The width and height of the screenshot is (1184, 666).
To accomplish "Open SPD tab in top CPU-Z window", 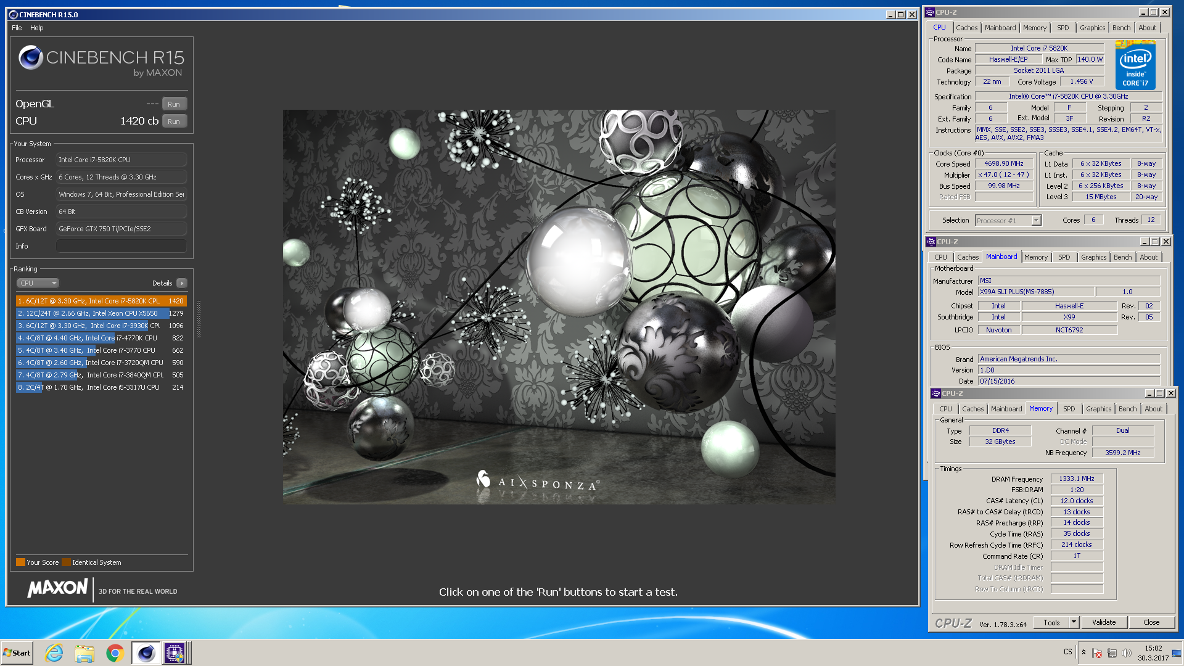I will 1063,28.
